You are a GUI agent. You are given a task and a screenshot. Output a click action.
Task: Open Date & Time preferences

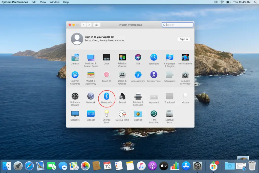coord(122,116)
